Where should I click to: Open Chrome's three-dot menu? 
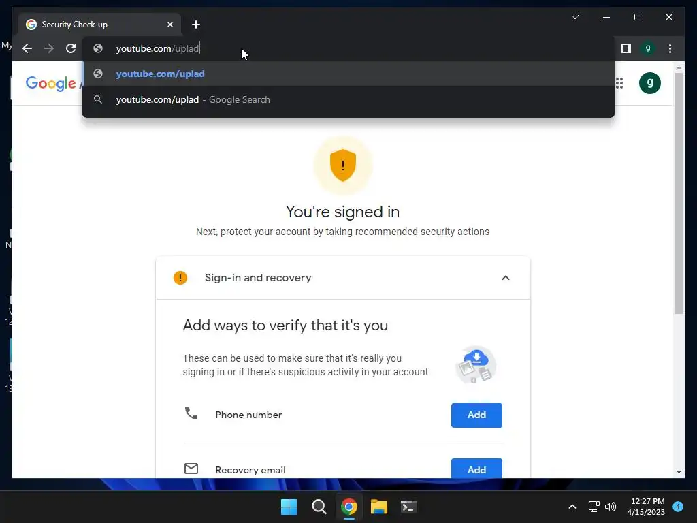pyautogui.click(x=670, y=48)
